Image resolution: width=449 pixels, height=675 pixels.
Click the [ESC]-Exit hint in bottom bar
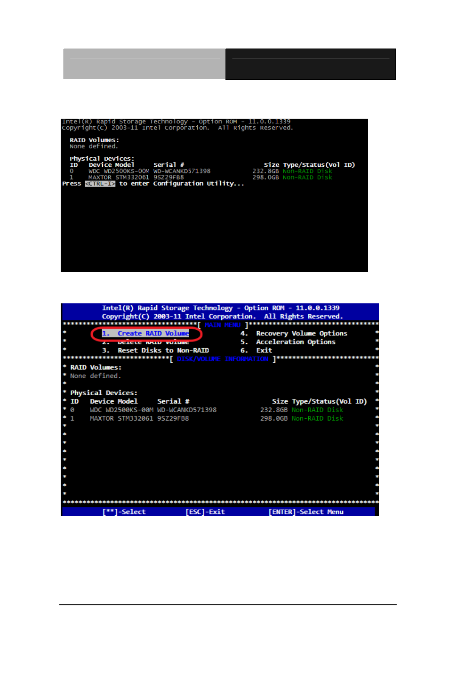point(205,512)
